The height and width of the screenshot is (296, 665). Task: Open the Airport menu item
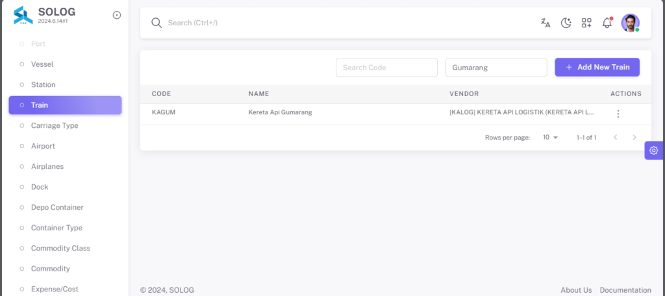(66, 146)
